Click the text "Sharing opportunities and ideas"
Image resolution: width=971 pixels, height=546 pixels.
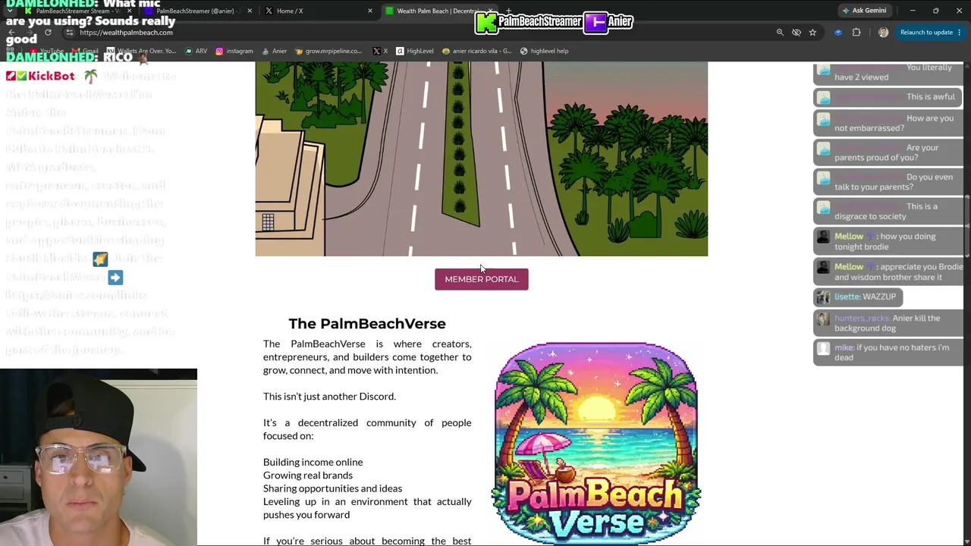333,488
